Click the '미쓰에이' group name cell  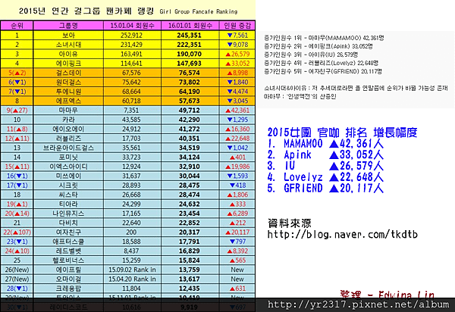(68, 176)
